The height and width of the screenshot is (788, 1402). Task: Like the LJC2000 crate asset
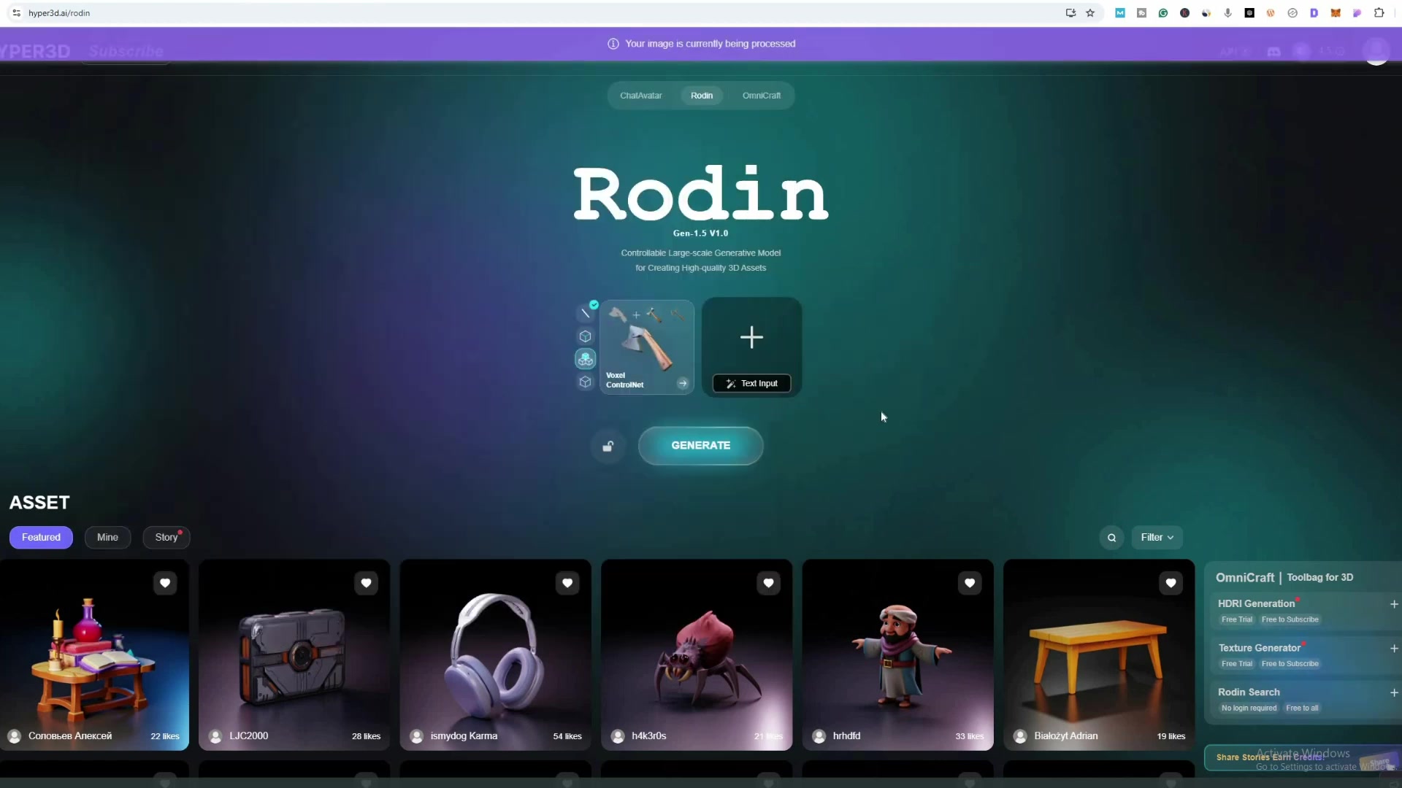pos(366,583)
